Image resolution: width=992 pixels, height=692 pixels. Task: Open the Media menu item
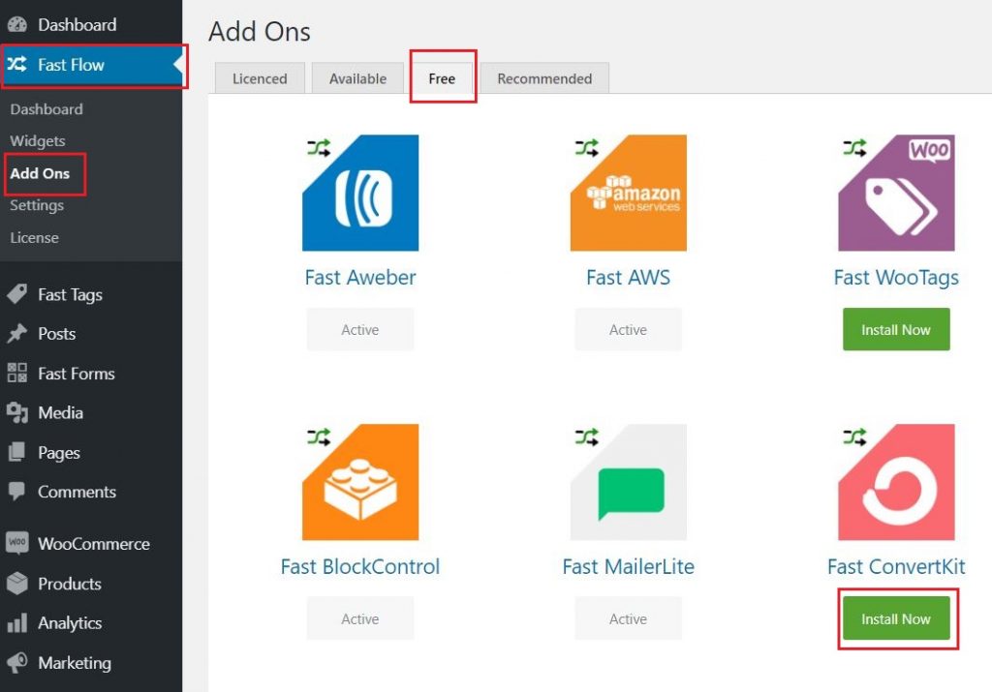coord(91,412)
